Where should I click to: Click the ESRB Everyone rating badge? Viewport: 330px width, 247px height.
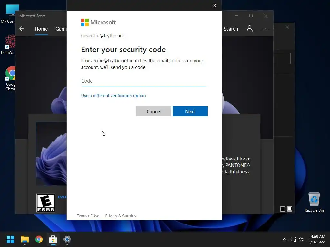click(46, 203)
